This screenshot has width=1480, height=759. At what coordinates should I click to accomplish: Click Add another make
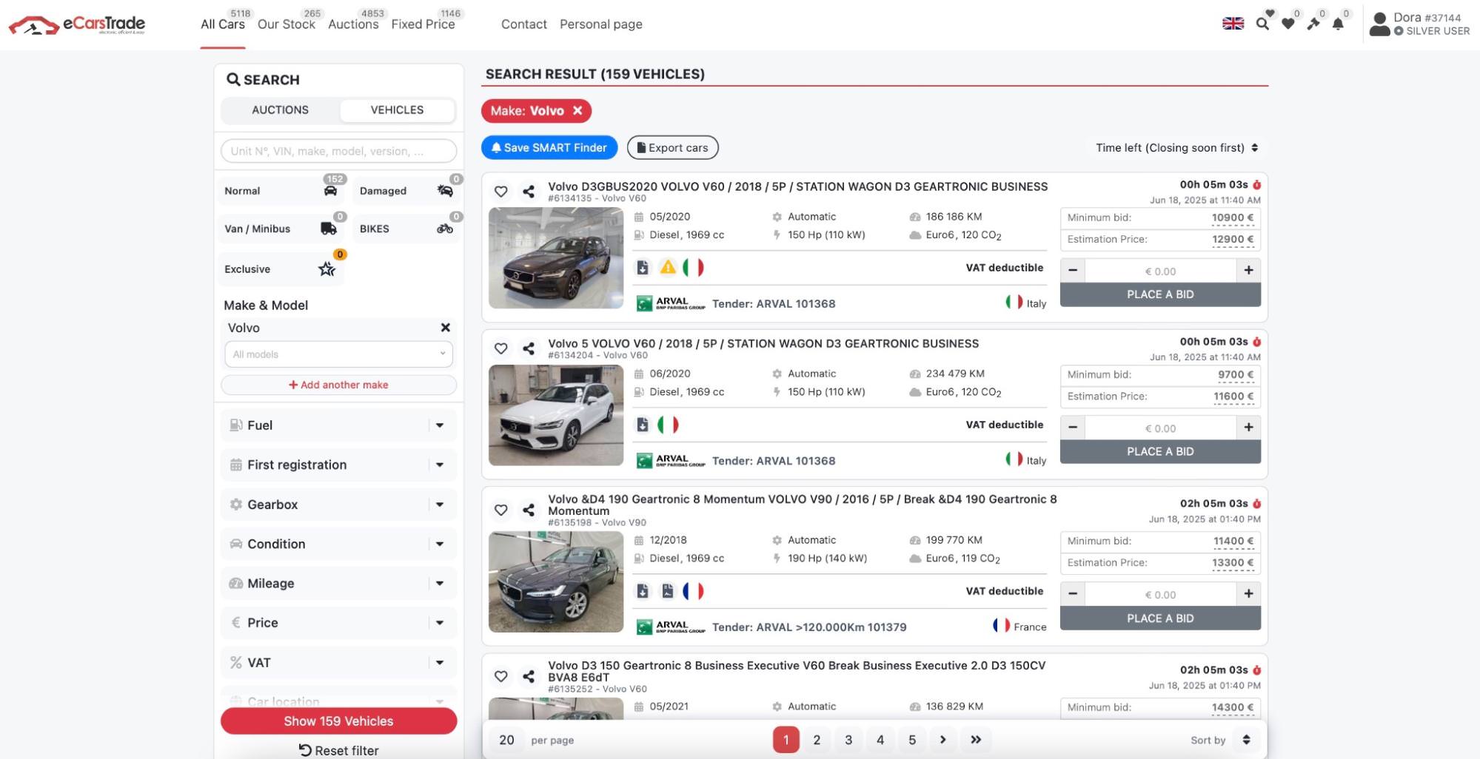click(338, 385)
